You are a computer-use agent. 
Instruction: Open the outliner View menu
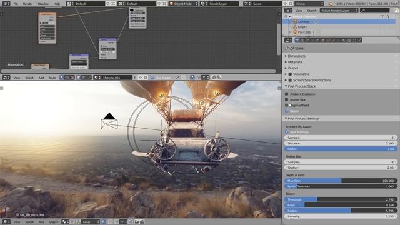[299, 11]
